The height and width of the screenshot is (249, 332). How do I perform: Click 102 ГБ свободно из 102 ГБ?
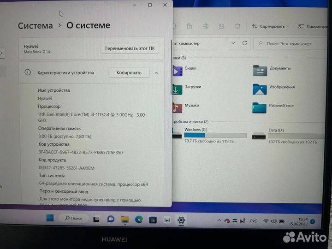[293, 142]
